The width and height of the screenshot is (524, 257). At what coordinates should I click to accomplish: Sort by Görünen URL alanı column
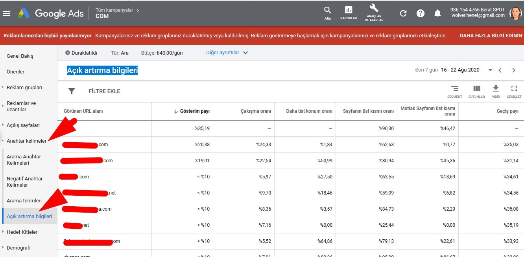coord(83,111)
